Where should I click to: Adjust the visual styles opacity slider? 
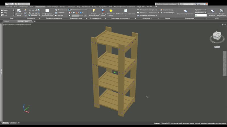[77, 16]
